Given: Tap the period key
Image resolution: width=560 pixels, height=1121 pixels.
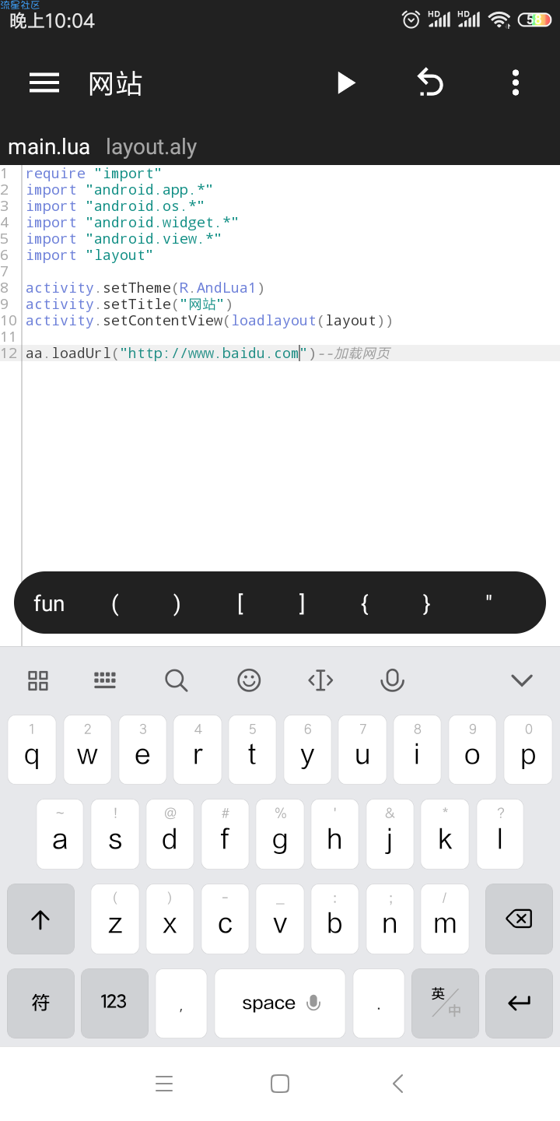Looking at the screenshot, I should 379,1003.
